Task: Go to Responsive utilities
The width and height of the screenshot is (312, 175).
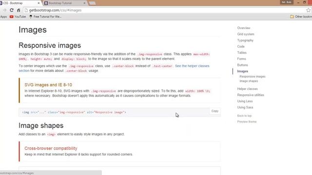Action: tap(251, 95)
